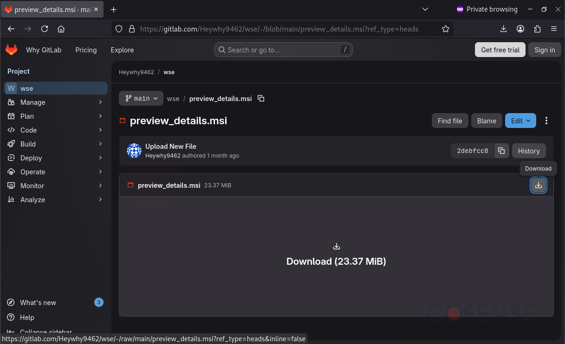Click the Blame button
Screen dimensions: 565x344
tap(487, 121)
